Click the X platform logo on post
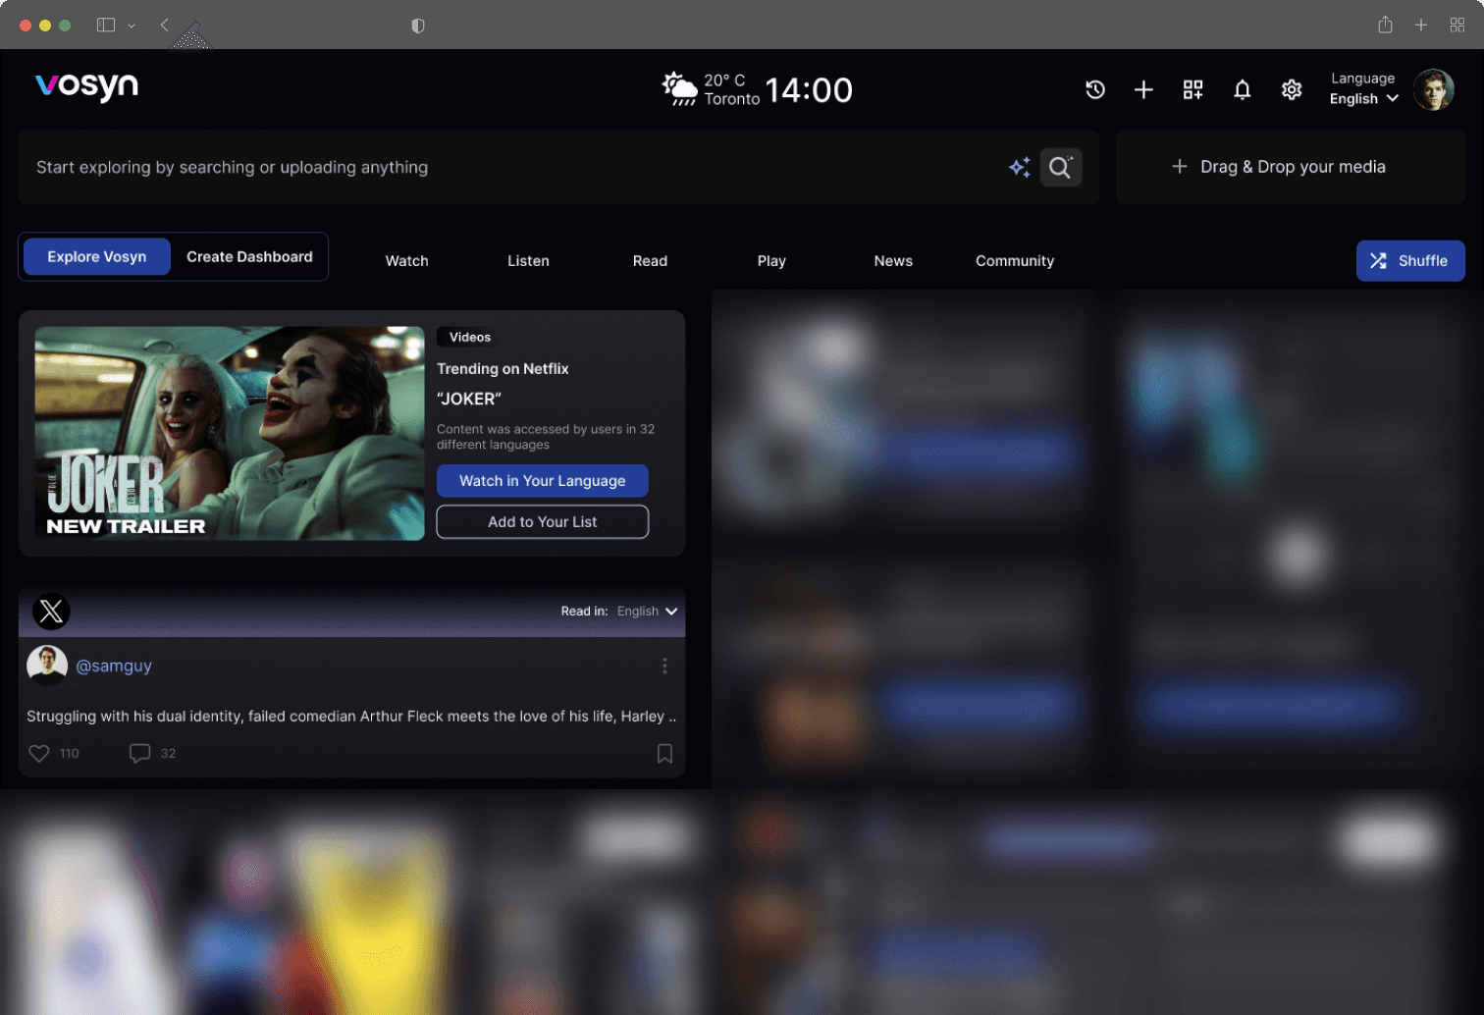Image resolution: width=1484 pixels, height=1015 pixels. (51, 612)
